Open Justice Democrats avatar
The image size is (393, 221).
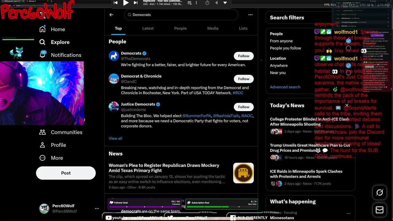114,107
